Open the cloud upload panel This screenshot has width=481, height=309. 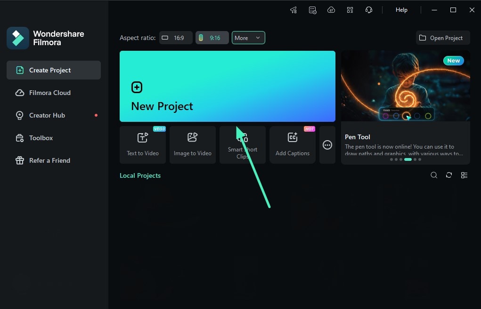coord(331,9)
